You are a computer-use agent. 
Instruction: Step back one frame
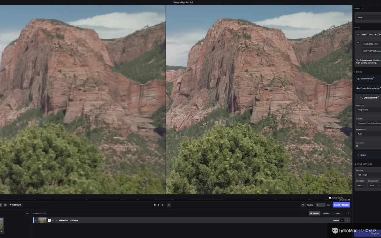pos(154,205)
